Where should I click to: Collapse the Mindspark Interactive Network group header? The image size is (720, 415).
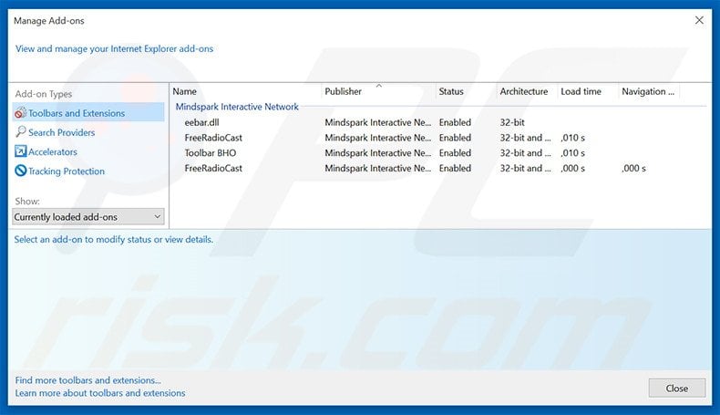237,107
